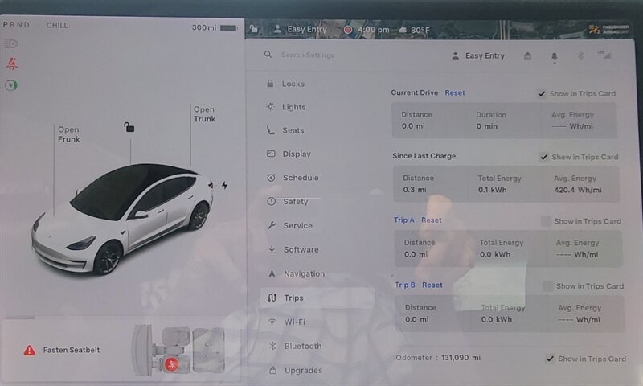Reset Trip A
Viewport: 643px width, 386px height.
point(432,220)
